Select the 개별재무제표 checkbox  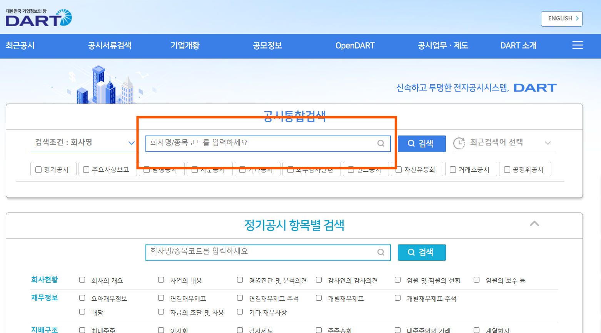click(x=319, y=298)
